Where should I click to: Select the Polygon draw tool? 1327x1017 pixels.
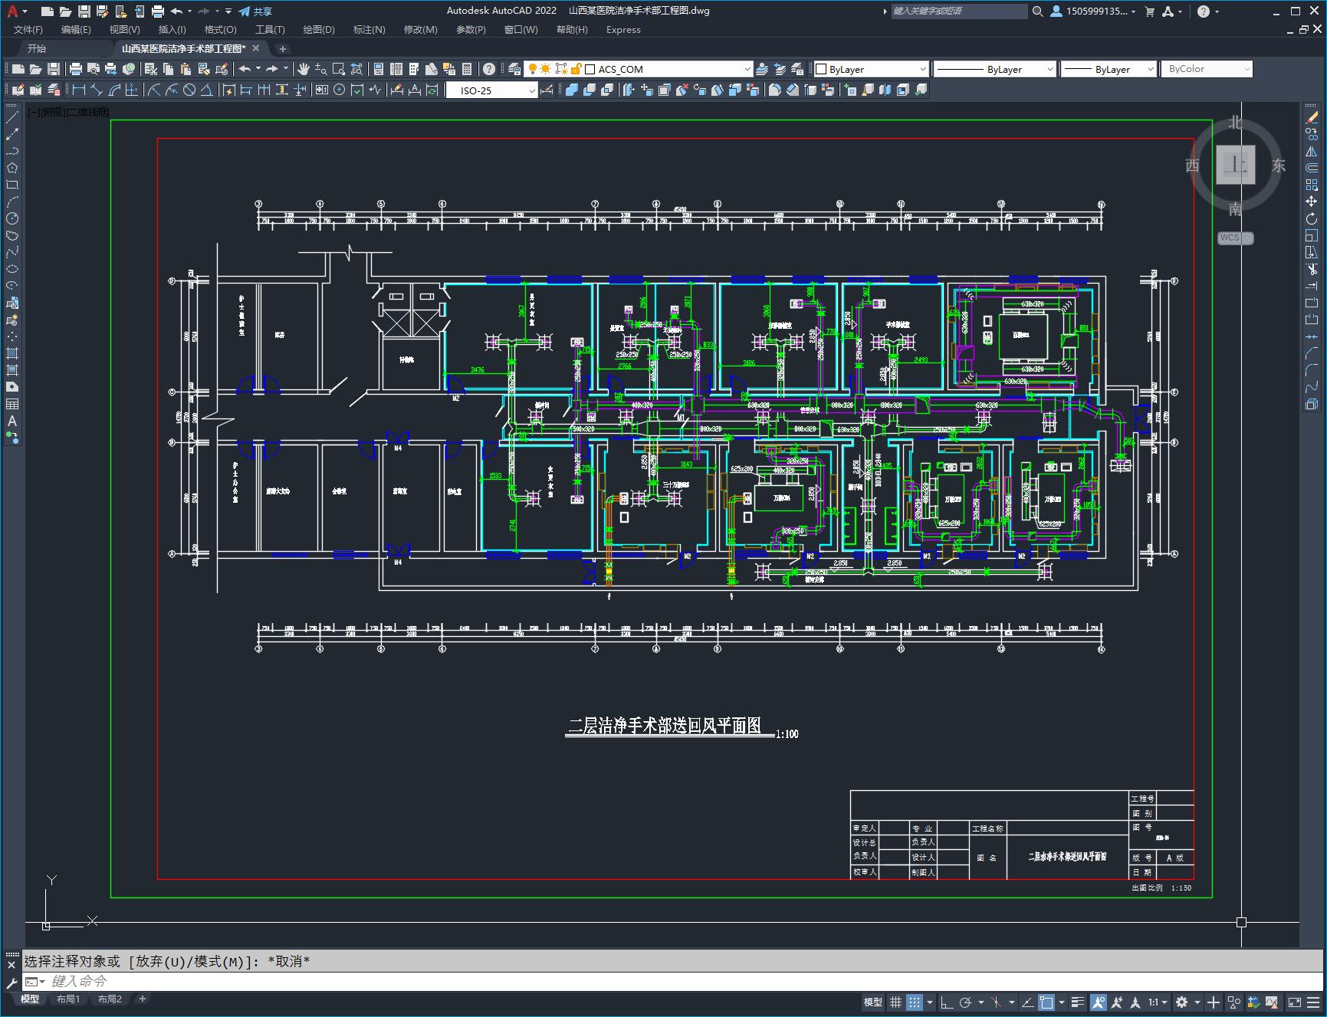pyautogui.click(x=11, y=169)
